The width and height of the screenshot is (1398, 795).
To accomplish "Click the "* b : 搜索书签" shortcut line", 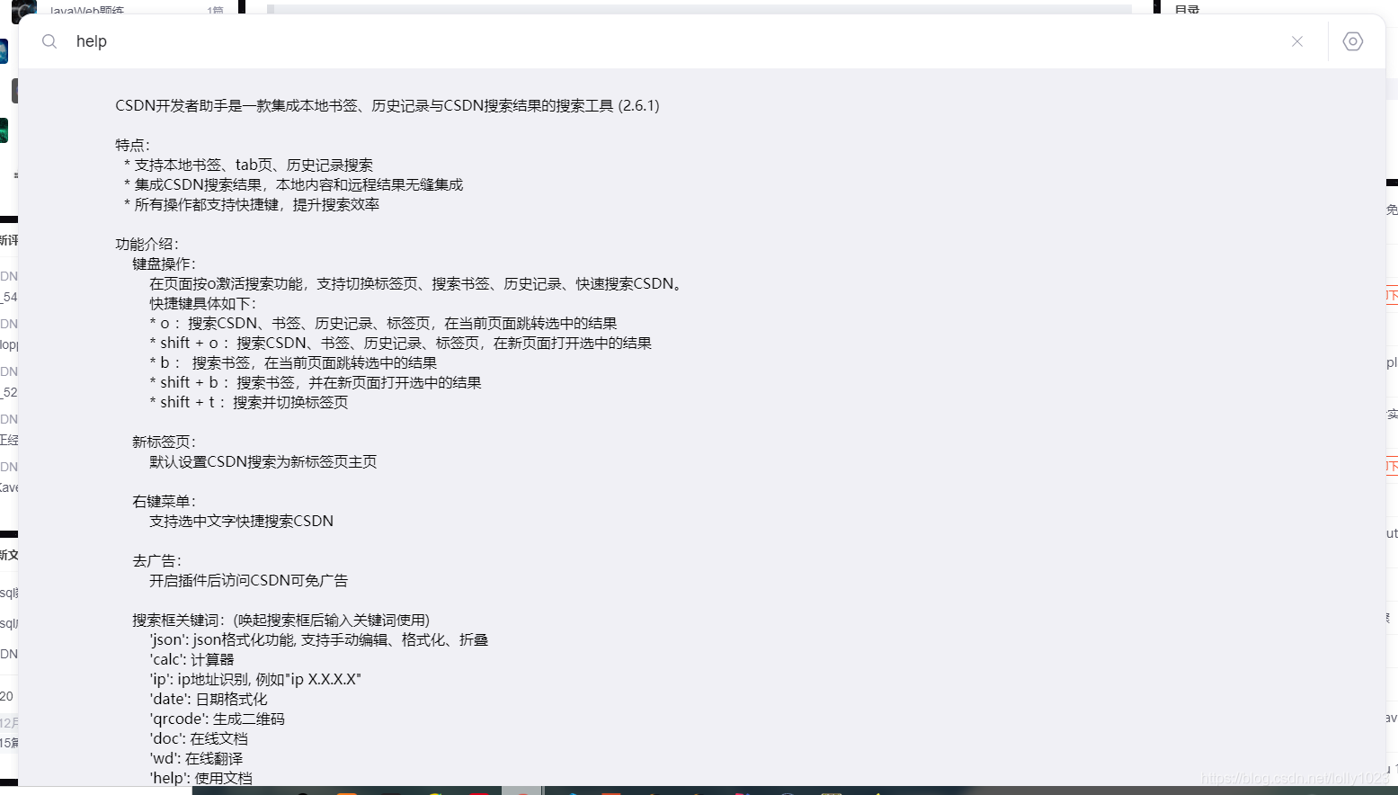I will coord(293,363).
